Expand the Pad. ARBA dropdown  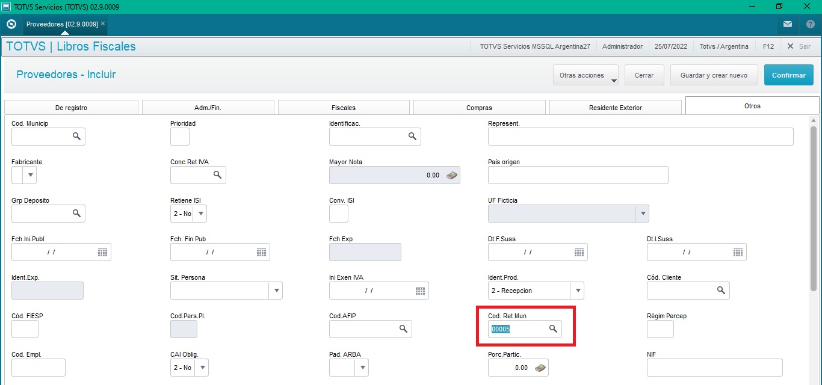click(x=362, y=368)
